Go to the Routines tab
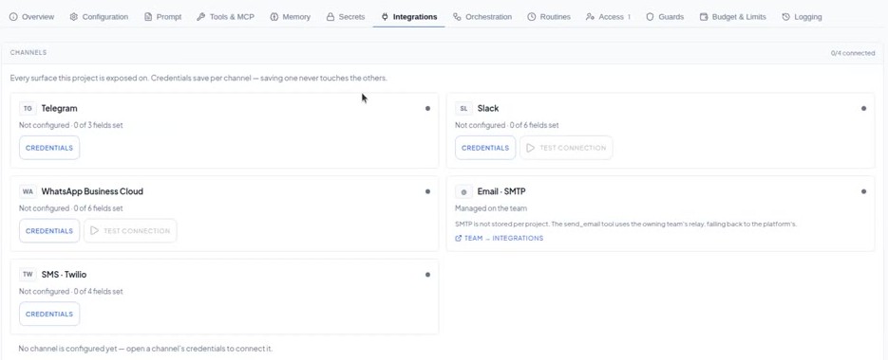The image size is (888, 360). point(549,17)
